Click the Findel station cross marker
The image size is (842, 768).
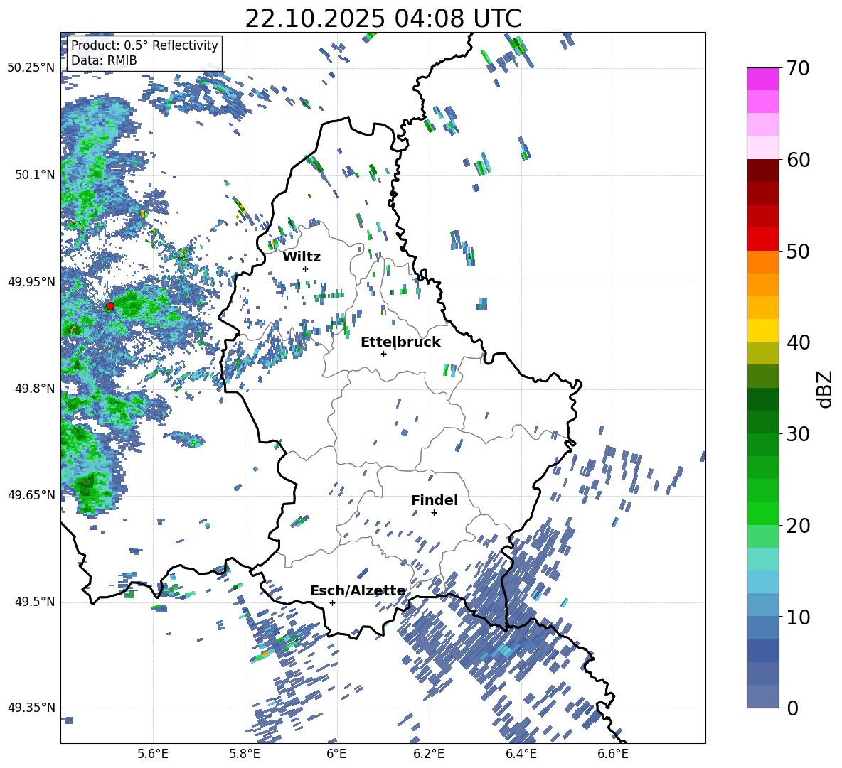coord(434,512)
